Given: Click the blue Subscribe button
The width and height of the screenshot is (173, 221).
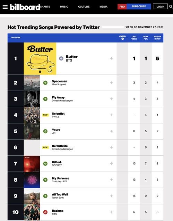Looking at the screenshot, I should [x=139, y=7].
